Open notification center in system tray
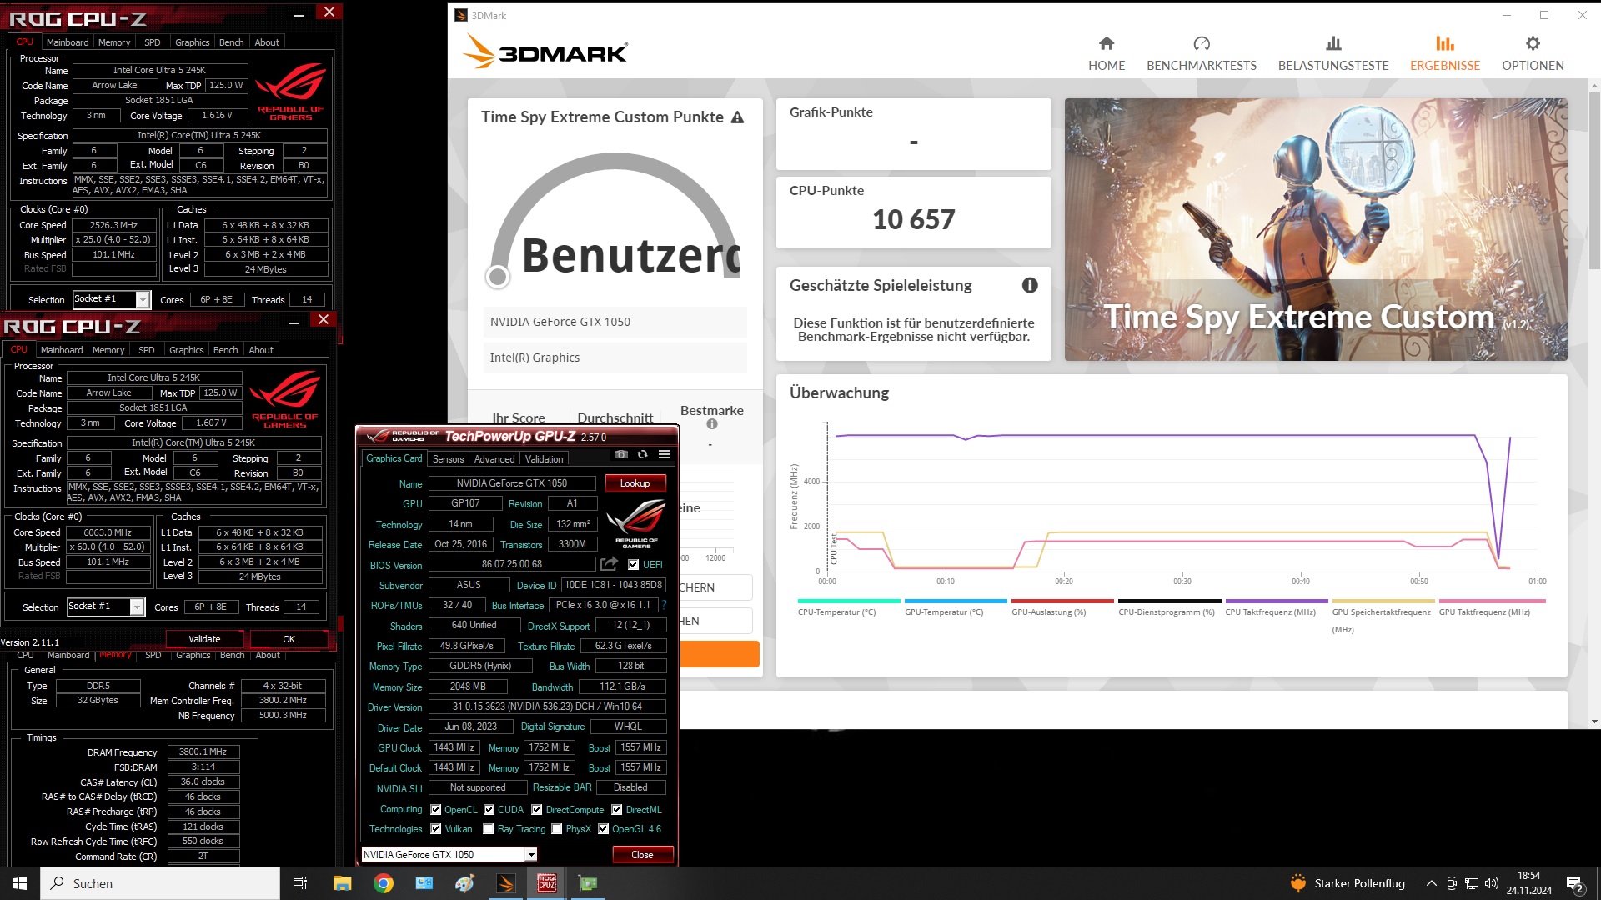1601x900 pixels. pyautogui.click(x=1575, y=884)
